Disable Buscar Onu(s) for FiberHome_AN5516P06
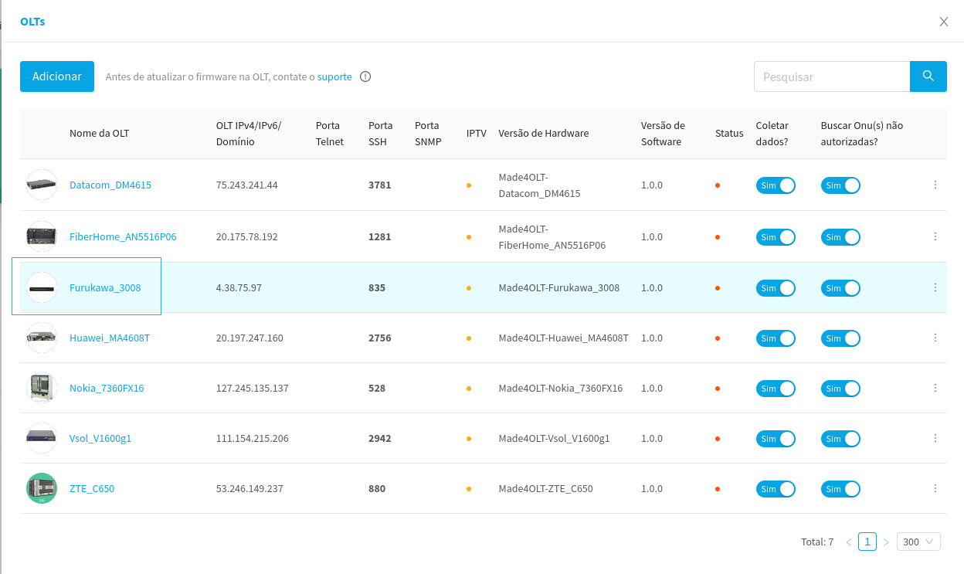This screenshot has width=964, height=574. point(840,237)
